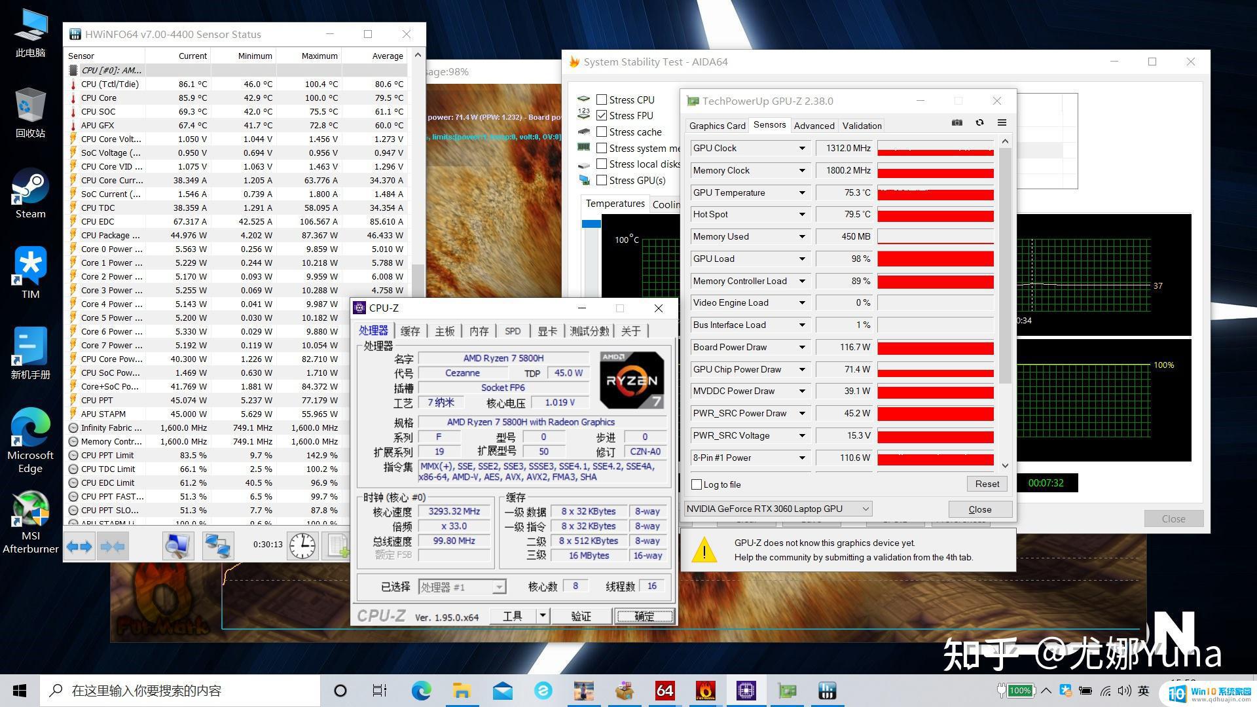Image resolution: width=1257 pixels, height=707 pixels.
Task: Open GPU-Z hamburger menu icon
Action: coord(1002,122)
